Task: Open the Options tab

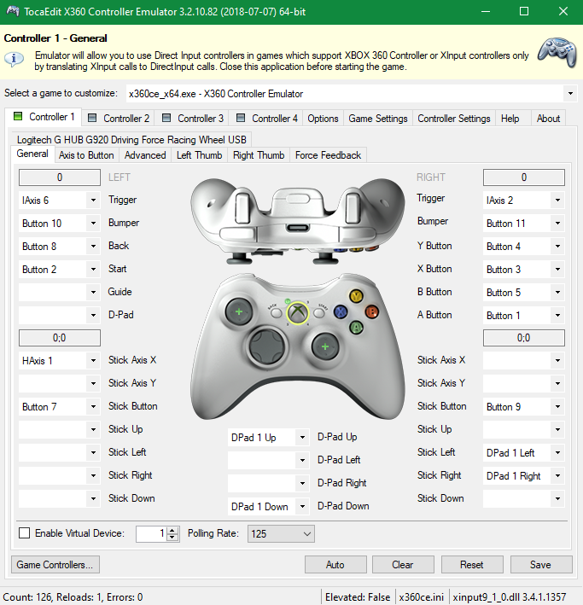Action: click(x=323, y=118)
